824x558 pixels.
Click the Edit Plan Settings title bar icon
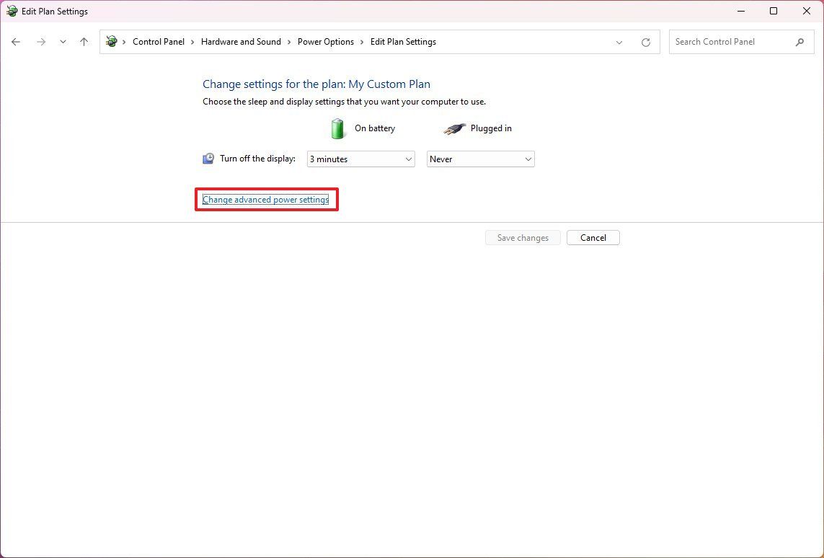coord(11,11)
